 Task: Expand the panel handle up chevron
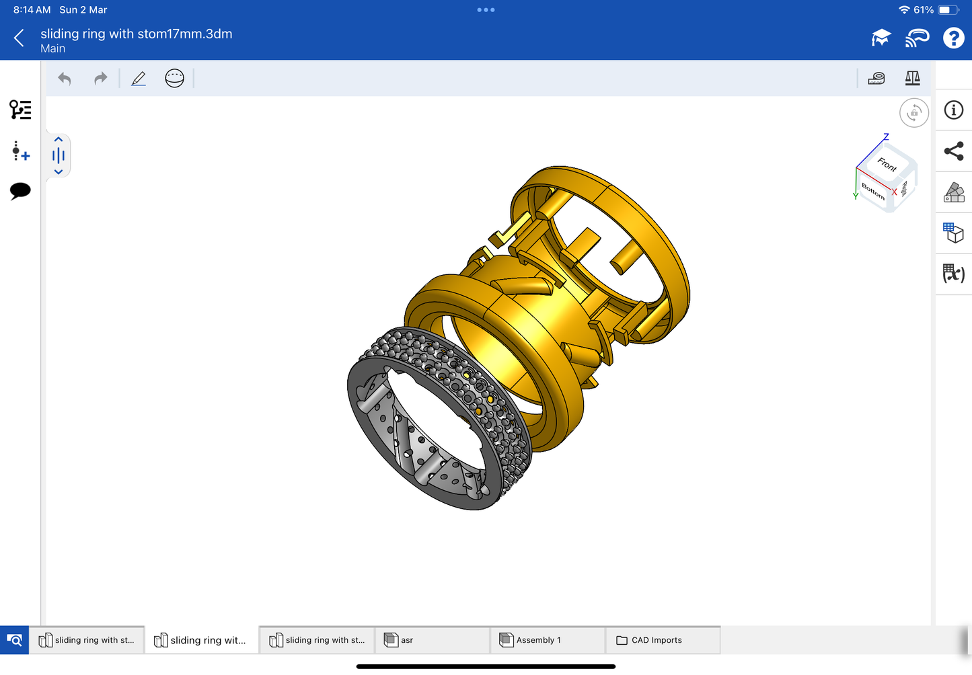tap(59, 140)
